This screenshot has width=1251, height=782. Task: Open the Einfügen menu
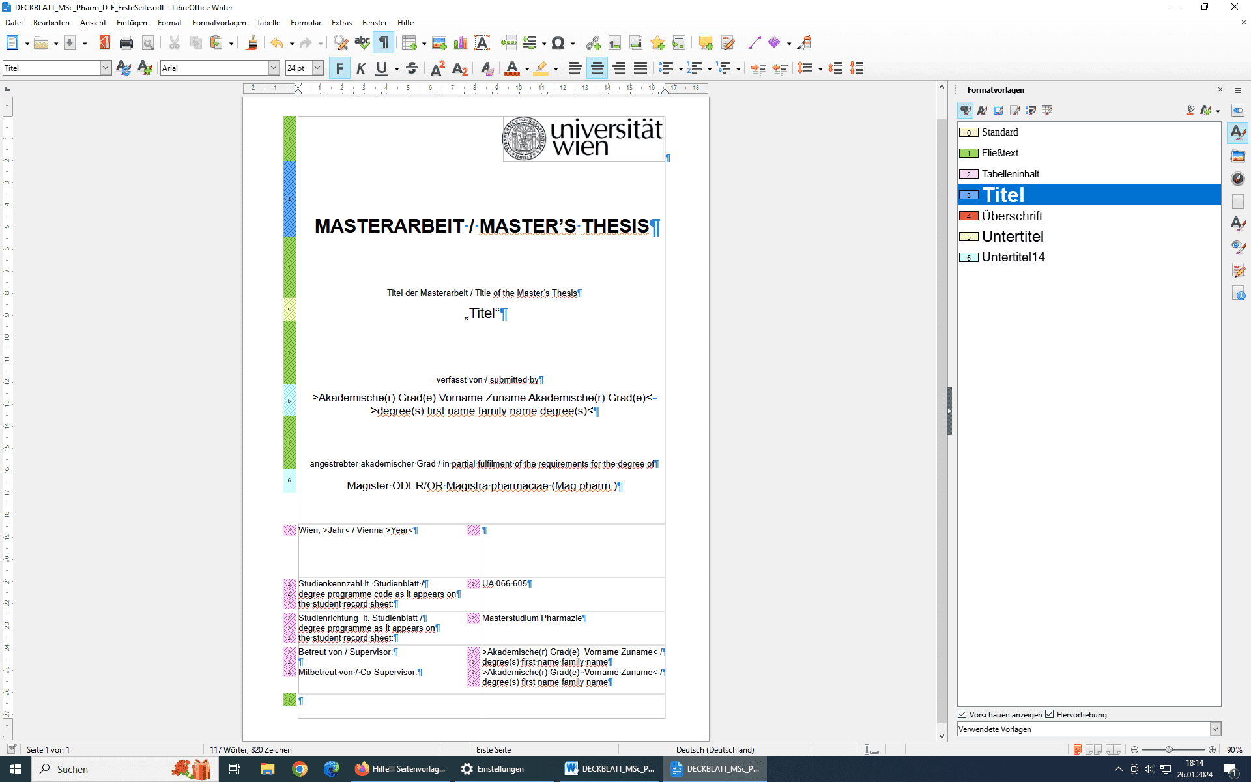pos(132,23)
